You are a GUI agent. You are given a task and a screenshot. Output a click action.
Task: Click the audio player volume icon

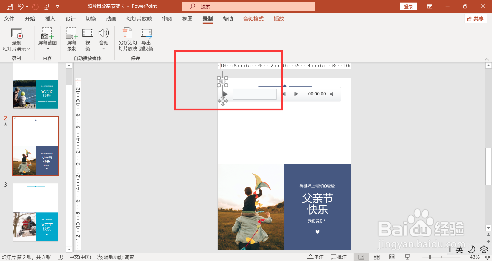click(332, 94)
